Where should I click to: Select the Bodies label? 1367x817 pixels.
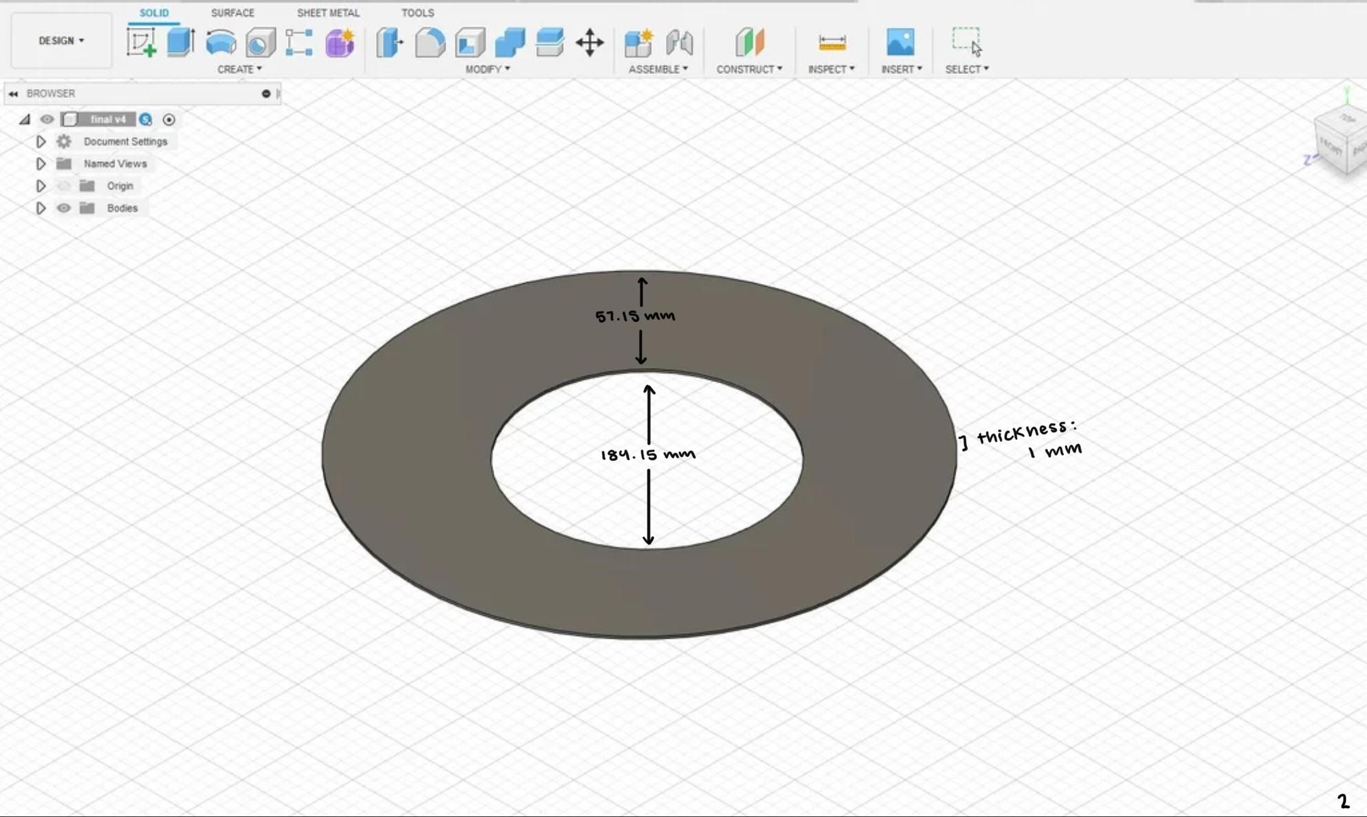(x=122, y=208)
